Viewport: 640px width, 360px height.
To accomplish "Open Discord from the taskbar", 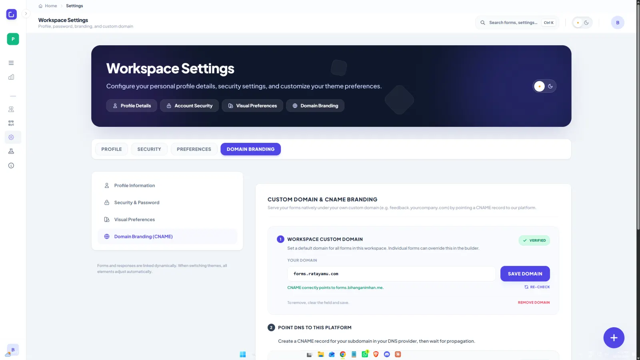I will [387, 354].
